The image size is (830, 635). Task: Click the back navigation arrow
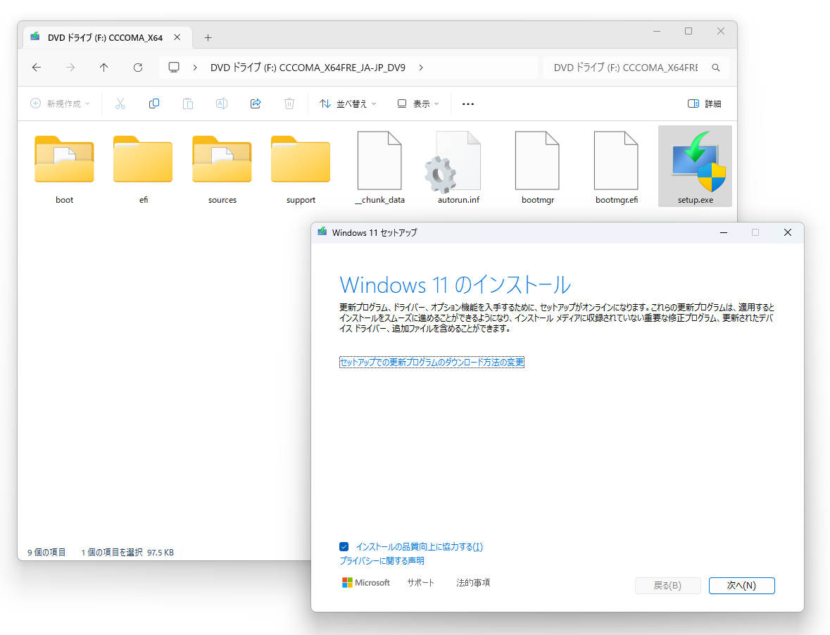pyautogui.click(x=36, y=68)
